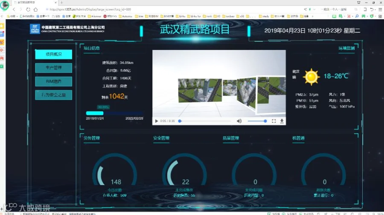Open the magnifier search extension icon
Image resolution: width=384 pixels, height=215 pixels.
tap(357, 16)
